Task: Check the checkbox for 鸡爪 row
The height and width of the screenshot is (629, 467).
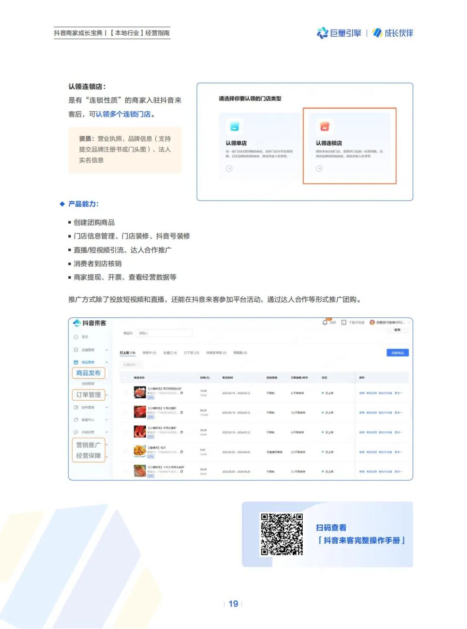Action: click(x=125, y=452)
